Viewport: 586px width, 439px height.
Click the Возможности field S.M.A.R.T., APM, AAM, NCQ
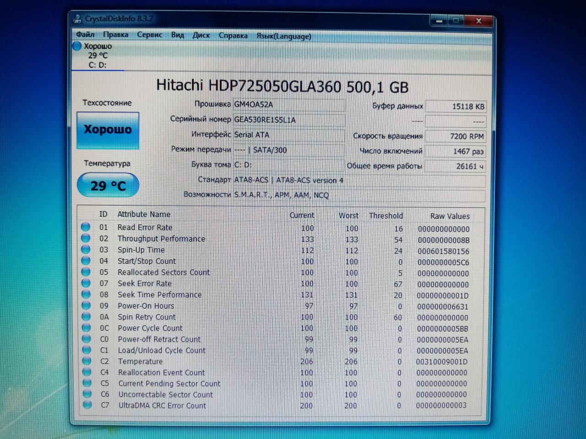tap(359, 195)
